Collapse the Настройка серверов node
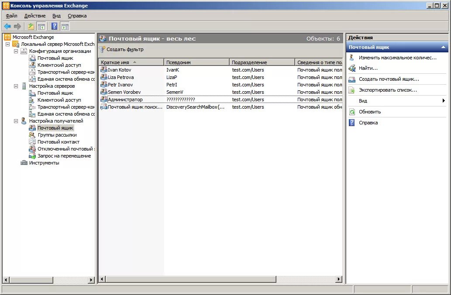The width and height of the screenshot is (451, 295). pyautogui.click(x=16, y=86)
